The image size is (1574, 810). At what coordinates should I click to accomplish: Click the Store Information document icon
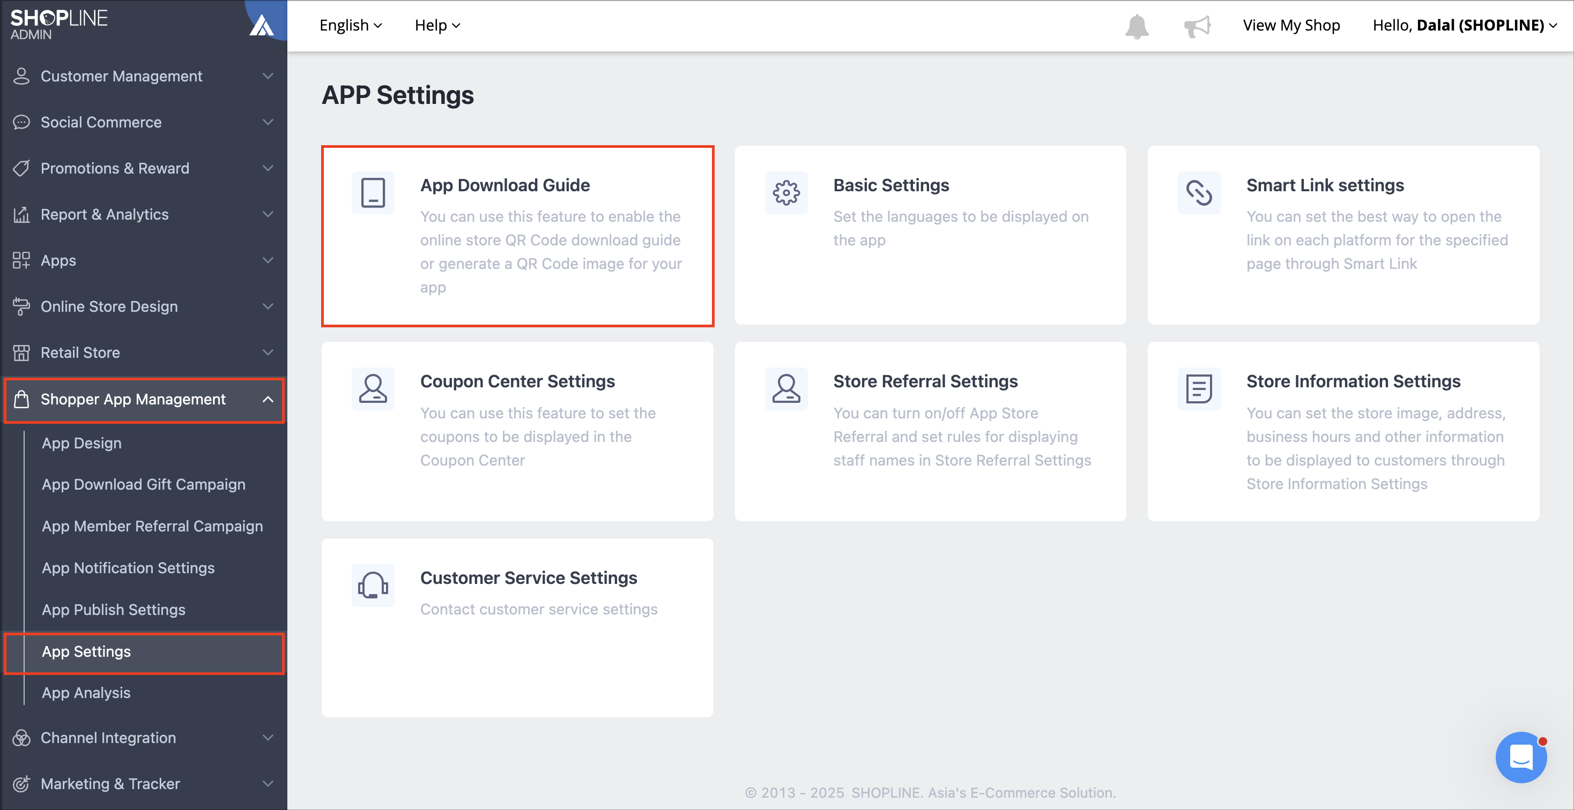tap(1199, 389)
